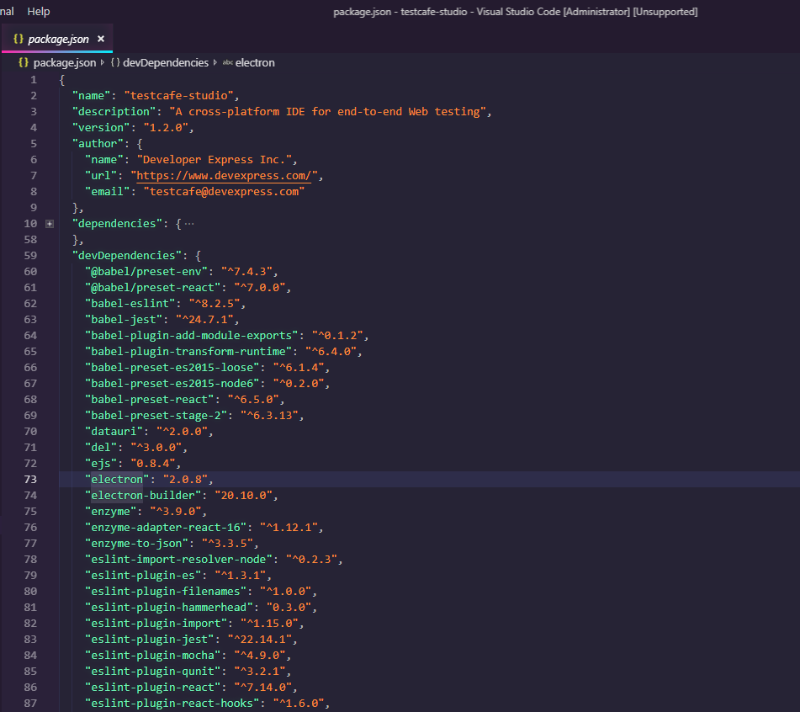This screenshot has height=712, width=800.
Task: Click the "electron-builder" key
Action: pyautogui.click(x=143, y=495)
